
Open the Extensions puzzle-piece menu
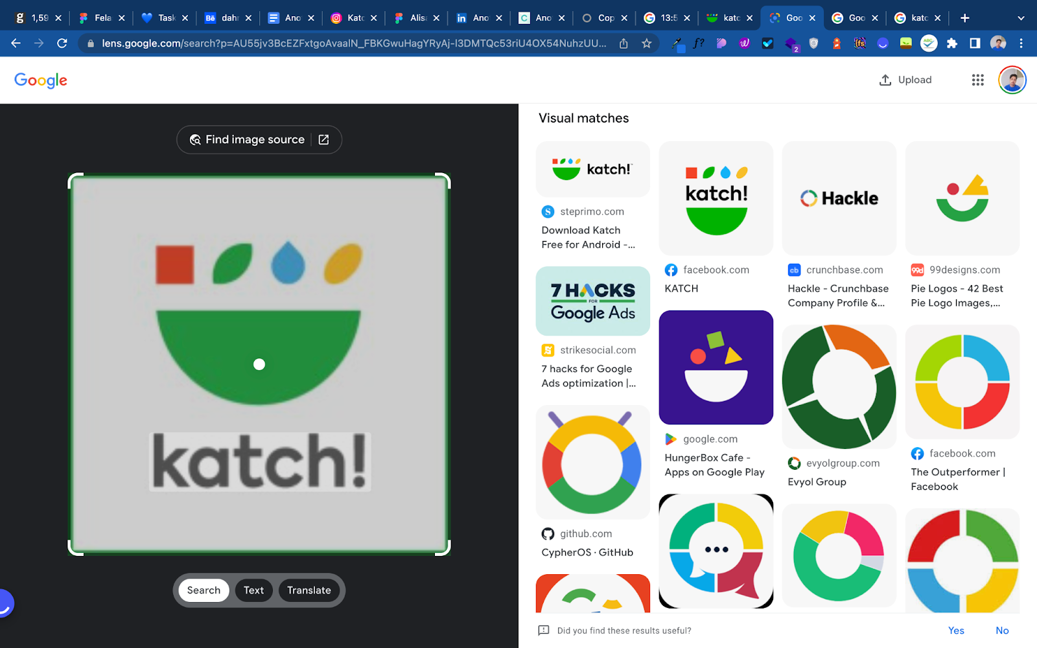point(951,43)
